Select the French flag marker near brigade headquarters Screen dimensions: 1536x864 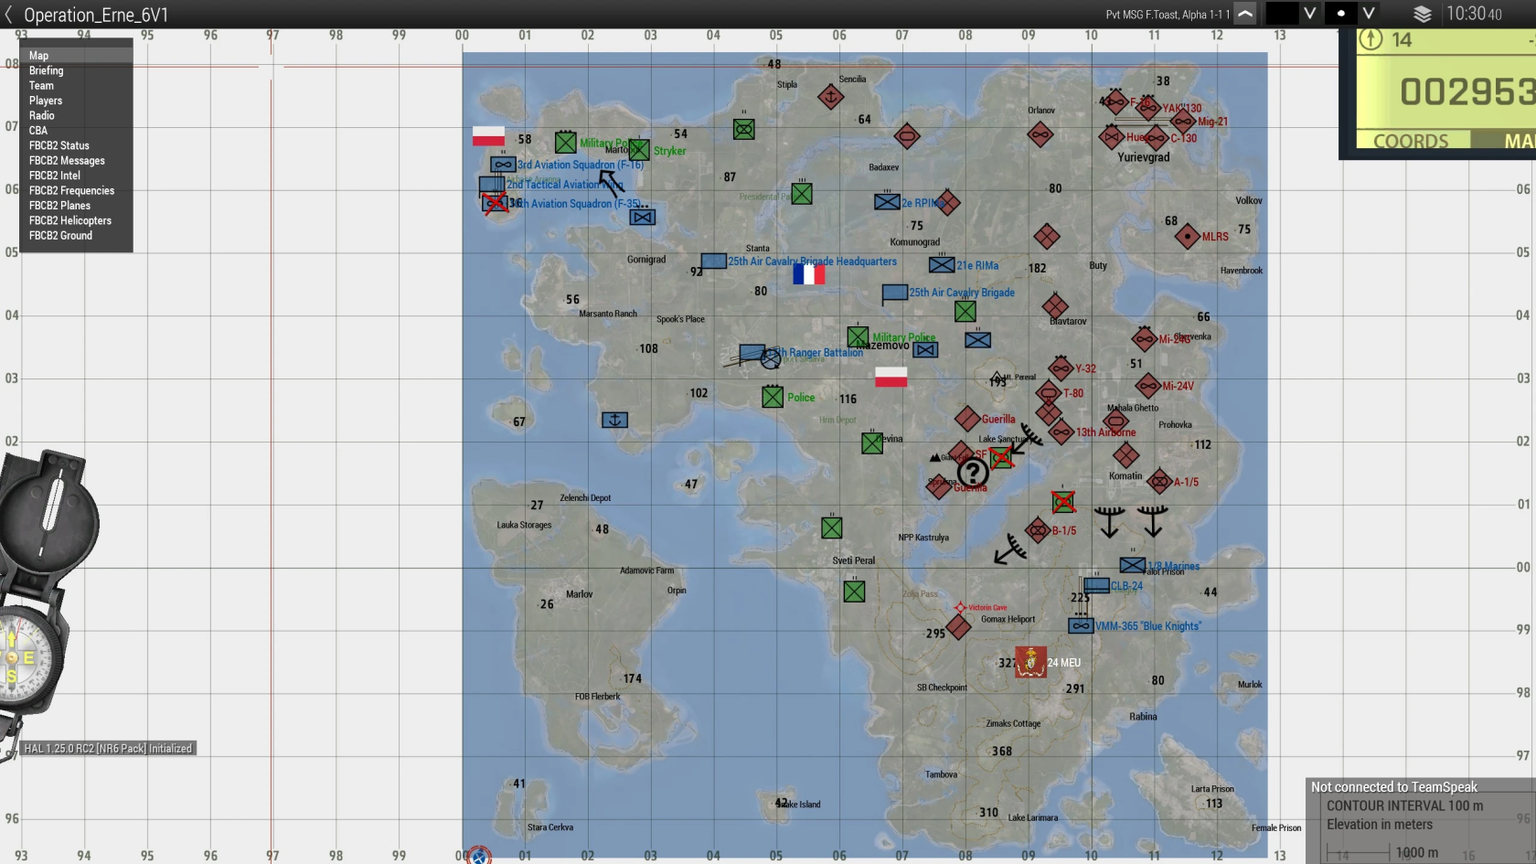(809, 274)
